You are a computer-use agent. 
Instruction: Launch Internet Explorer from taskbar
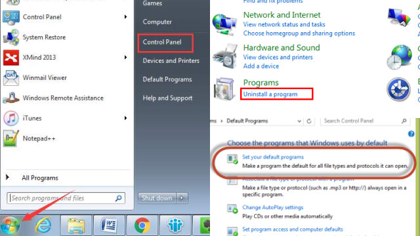(x=43, y=225)
